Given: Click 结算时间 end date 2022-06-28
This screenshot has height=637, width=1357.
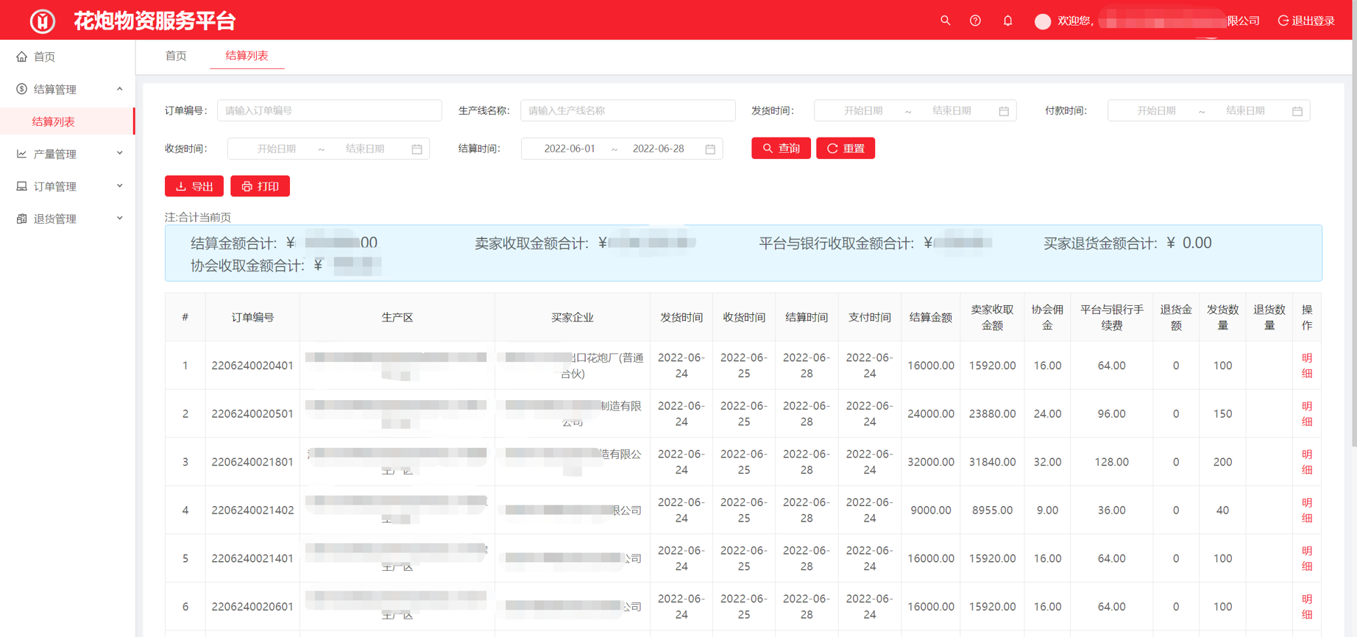Looking at the screenshot, I should point(659,149).
